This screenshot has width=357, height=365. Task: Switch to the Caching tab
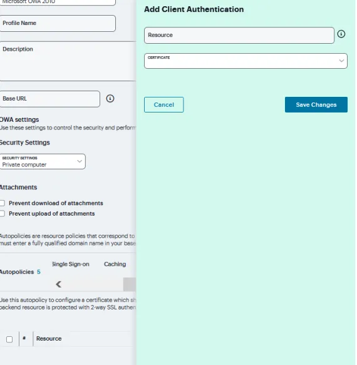click(x=115, y=264)
